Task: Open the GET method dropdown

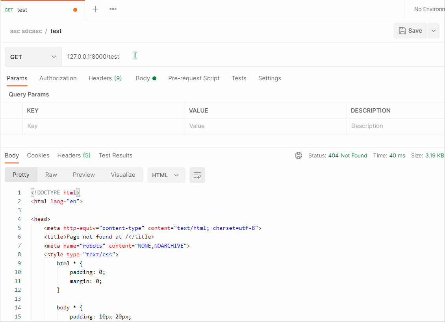Action: click(33, 57)
